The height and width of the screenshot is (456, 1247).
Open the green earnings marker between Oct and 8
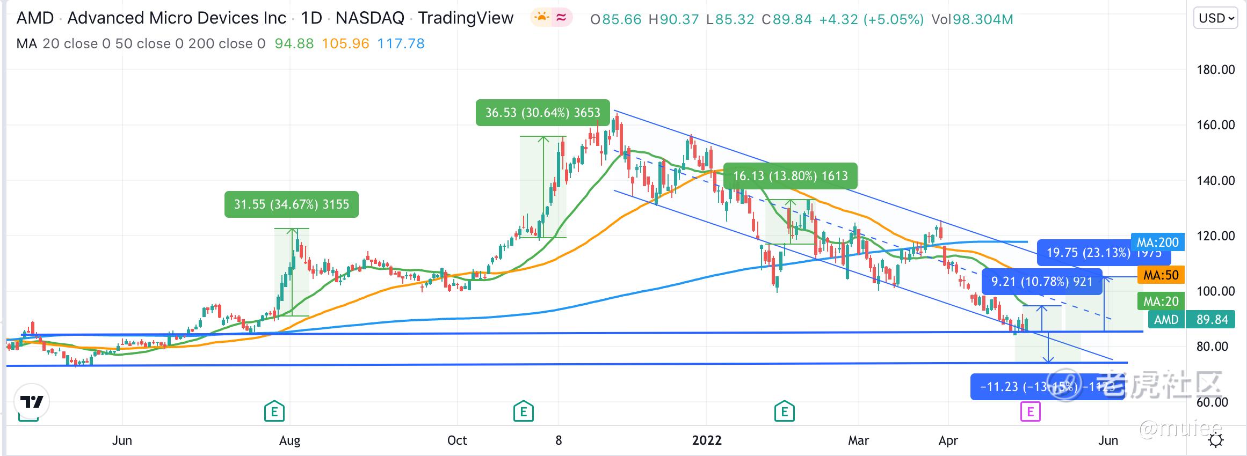[x=523, y=411]
